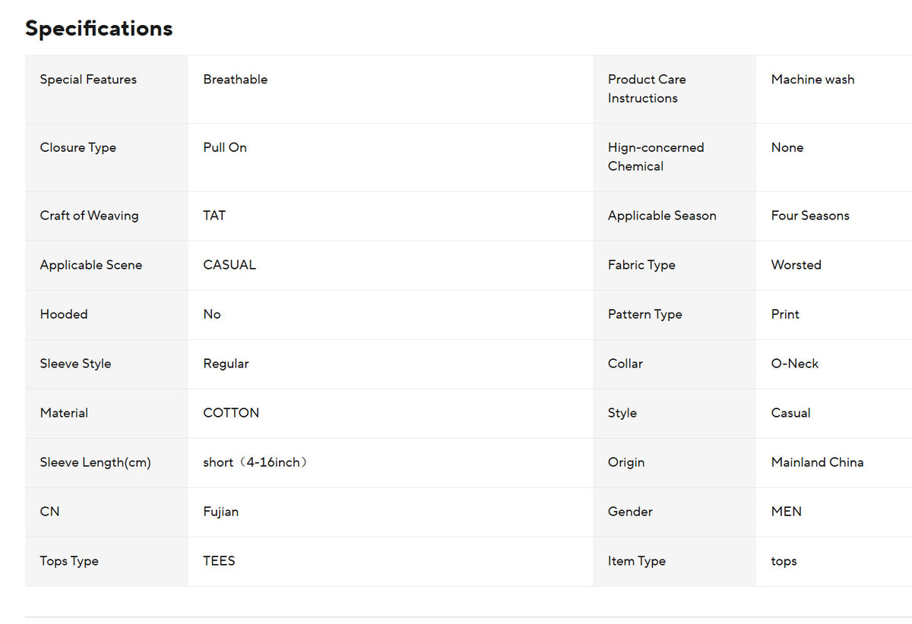Select the TEES tops type value

[x=219, y=561]
